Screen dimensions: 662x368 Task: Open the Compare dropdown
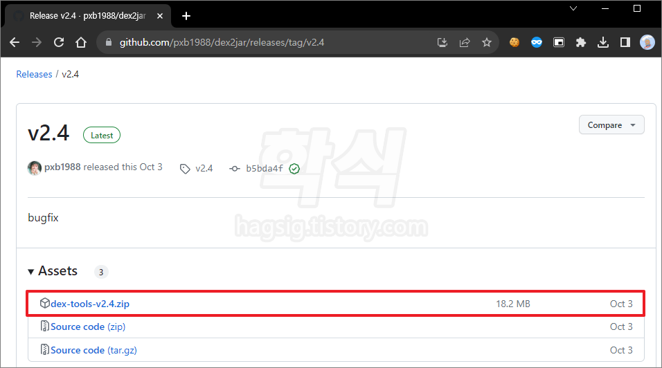tap(611, 125)
